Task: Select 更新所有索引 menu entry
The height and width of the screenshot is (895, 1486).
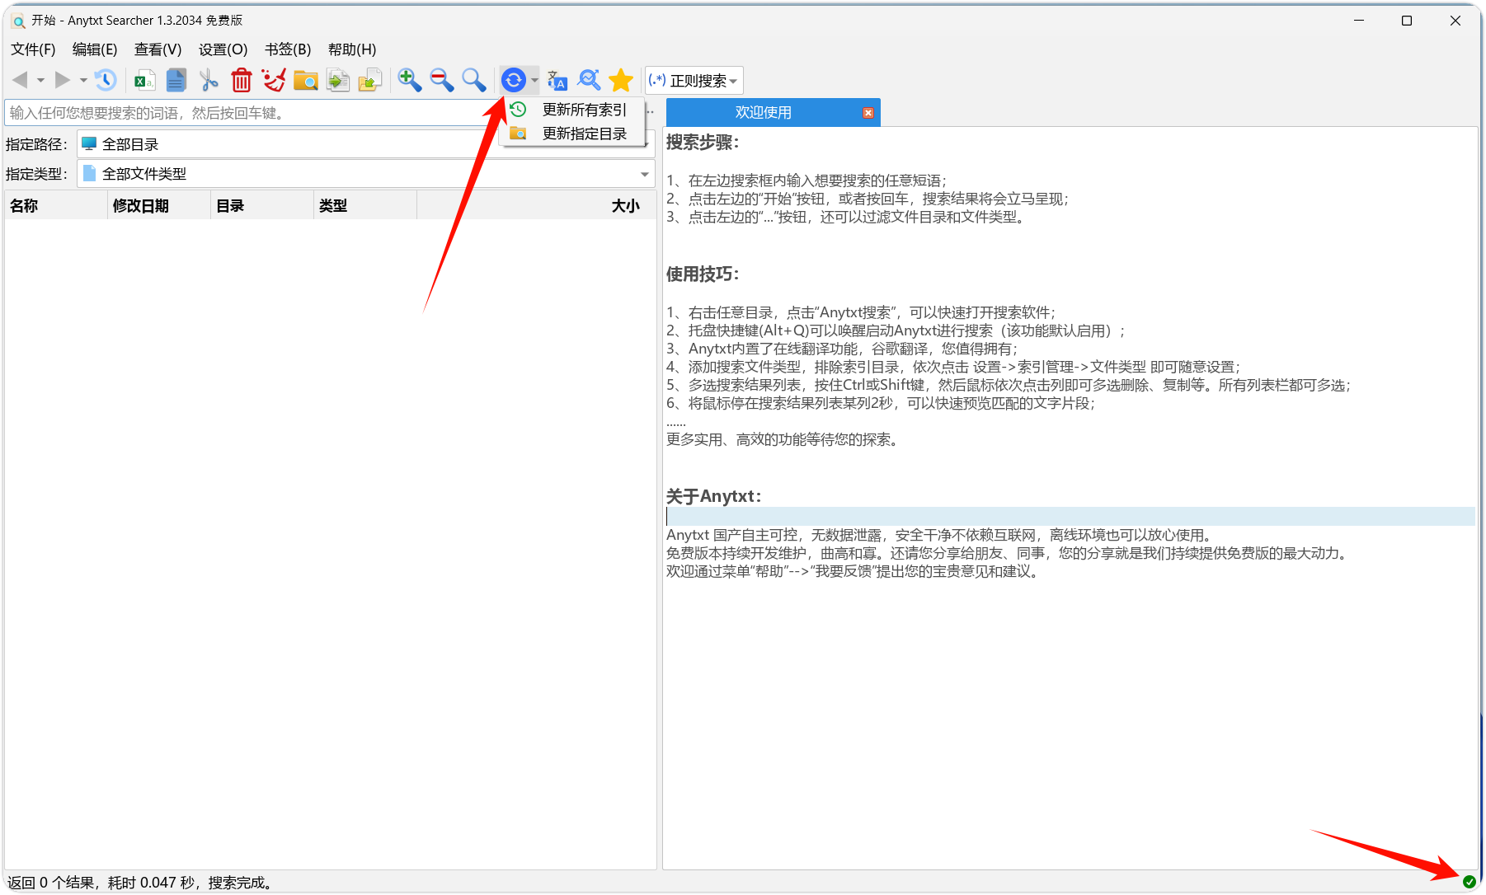Action: (573, 110)
